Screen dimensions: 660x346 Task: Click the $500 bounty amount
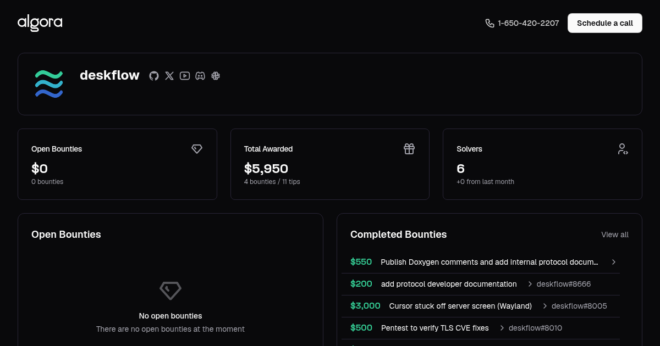tap(361, 328)
